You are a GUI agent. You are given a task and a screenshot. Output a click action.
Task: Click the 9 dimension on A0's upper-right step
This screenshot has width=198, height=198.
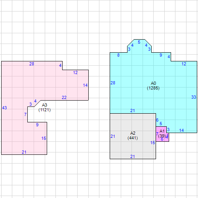161,55
